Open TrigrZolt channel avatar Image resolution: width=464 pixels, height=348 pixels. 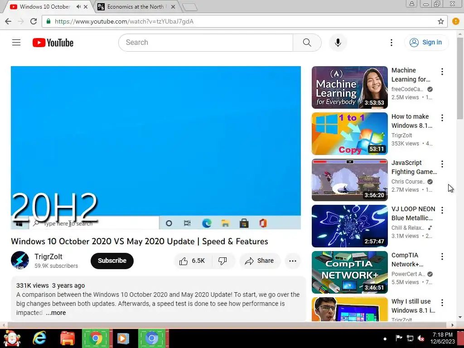[x=20, y=260]
